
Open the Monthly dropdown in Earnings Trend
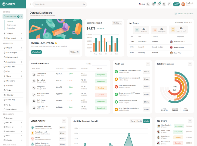point(117,23)
